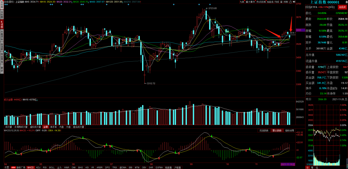Select the 陆股通 indicator tab
Viewport: 348px width, 169px height.
tap(168, 167)
